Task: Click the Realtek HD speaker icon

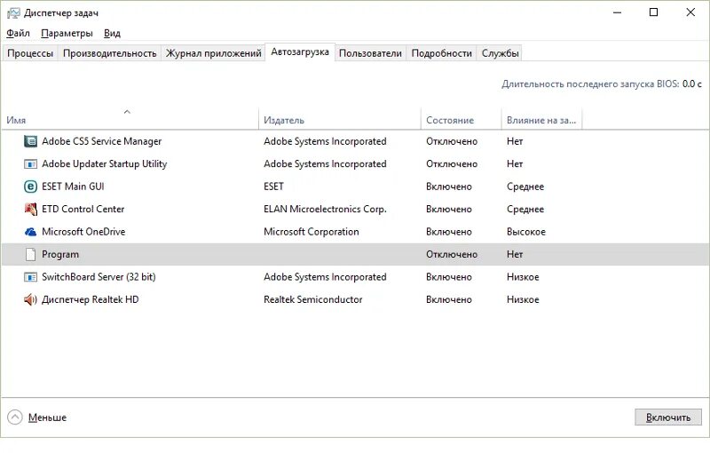Action: click(31, 300)
